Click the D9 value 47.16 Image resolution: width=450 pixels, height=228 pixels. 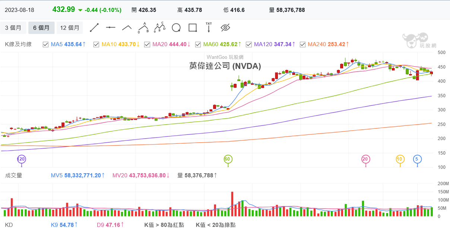[x=113, y=225]
